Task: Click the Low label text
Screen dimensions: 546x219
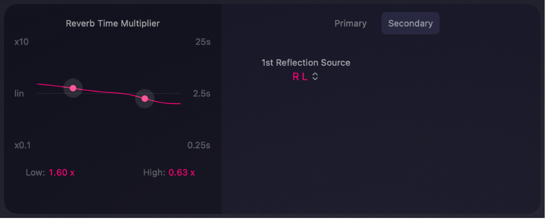Action: [35, 173]
